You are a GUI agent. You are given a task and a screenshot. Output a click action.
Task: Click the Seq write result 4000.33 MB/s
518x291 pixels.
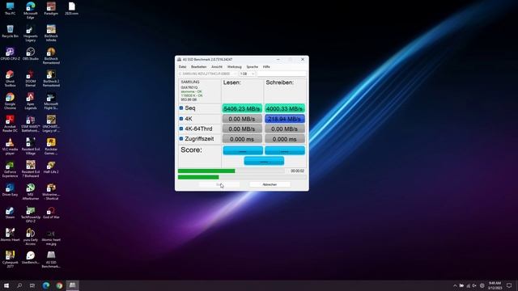click(284, 108)
